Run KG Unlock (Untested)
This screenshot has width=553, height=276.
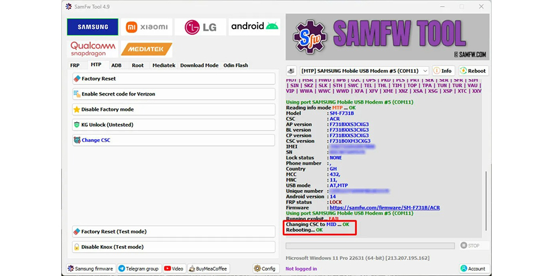pyautogui.click(x=174, y=125)
